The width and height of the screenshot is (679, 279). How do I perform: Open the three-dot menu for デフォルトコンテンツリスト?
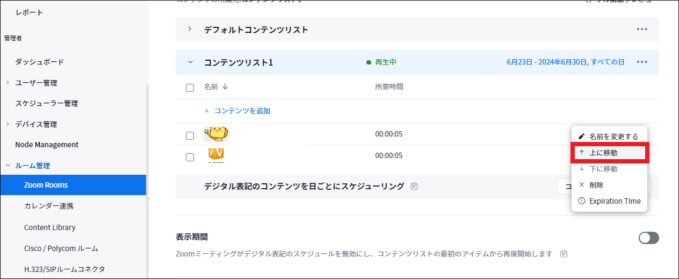pyautogui.click(x=642, y=29)
